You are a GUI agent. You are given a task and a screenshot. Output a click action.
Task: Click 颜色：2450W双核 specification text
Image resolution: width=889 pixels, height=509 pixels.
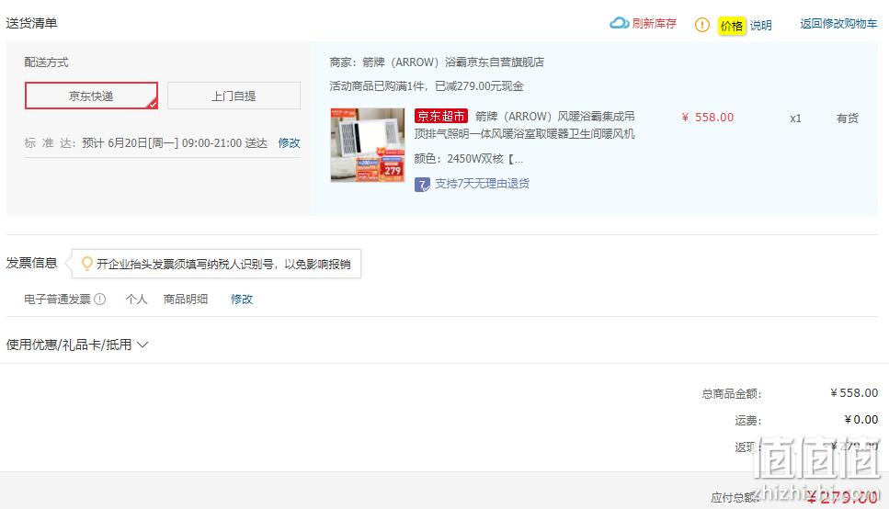pos(468,159)
